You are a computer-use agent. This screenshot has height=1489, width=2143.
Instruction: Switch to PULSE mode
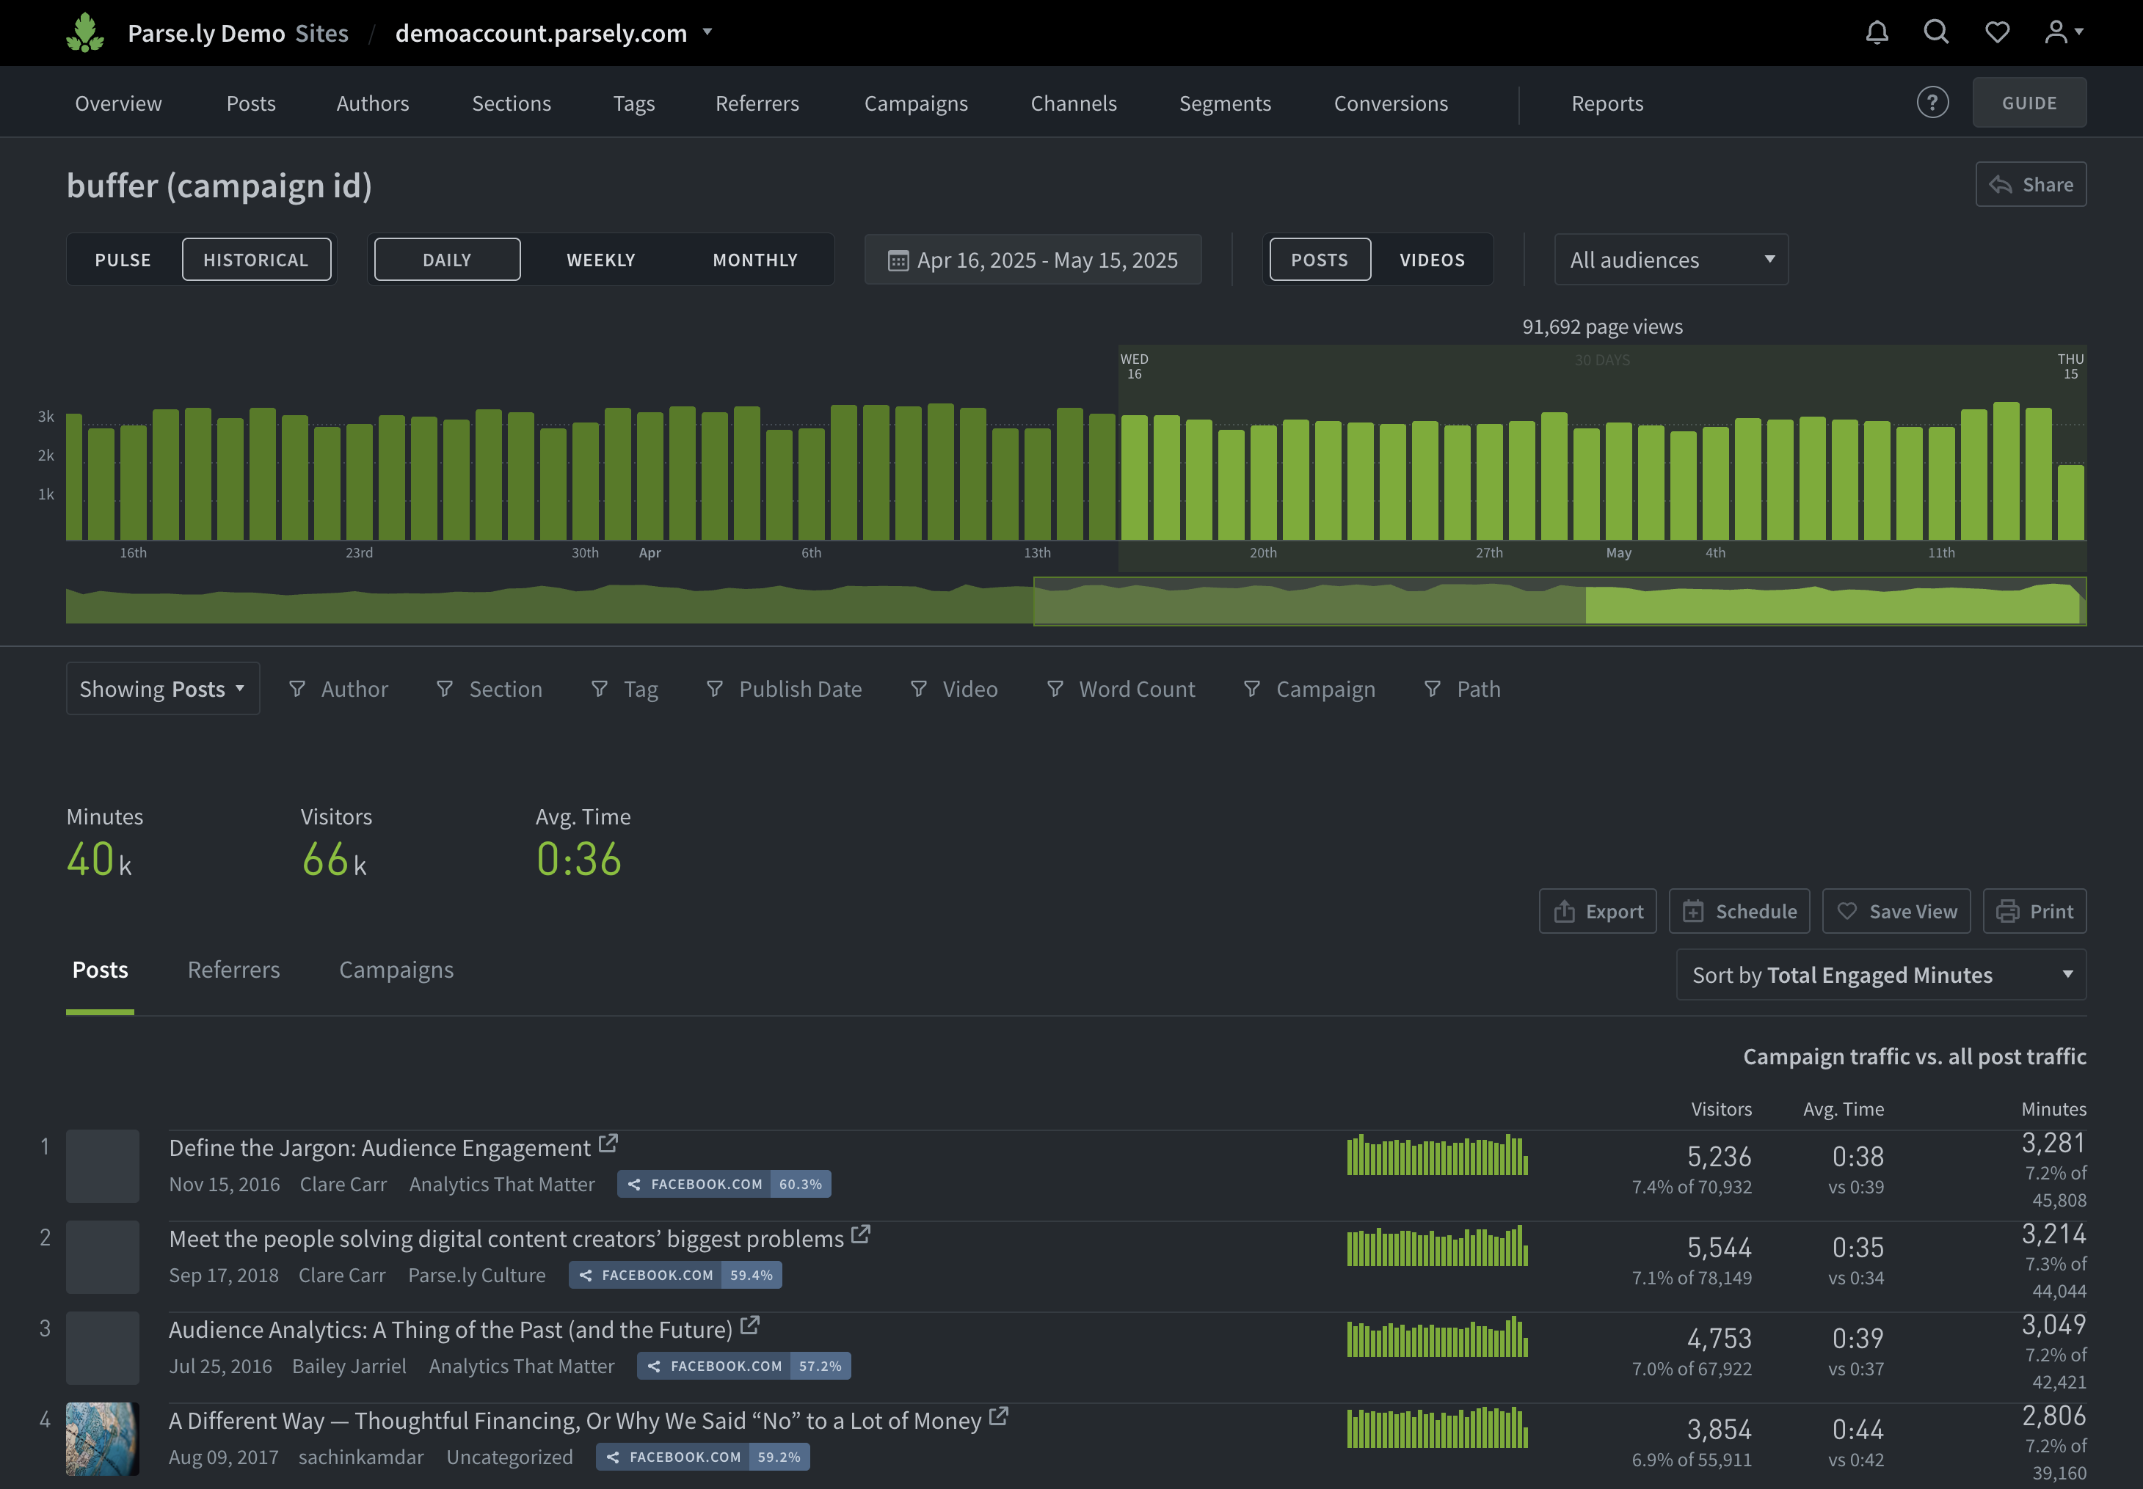123,260
